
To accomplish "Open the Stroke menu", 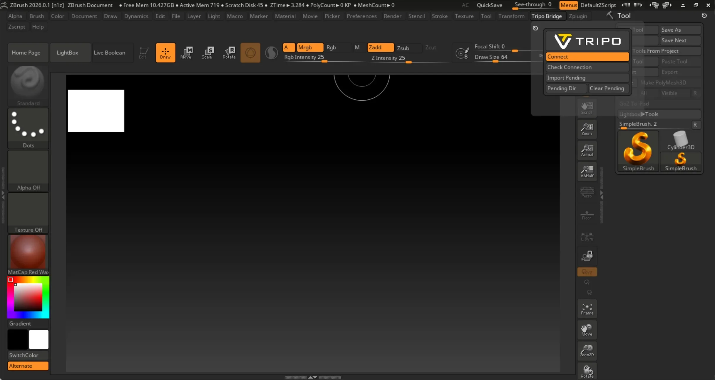I will pos(440,16).
